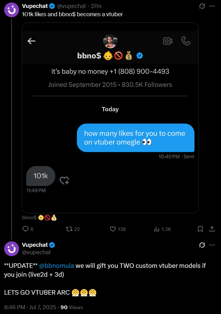The height and width of the screenshot is (314, 221).
Task: Click the share icon on first tweet
Action: (x=212, y=229)
